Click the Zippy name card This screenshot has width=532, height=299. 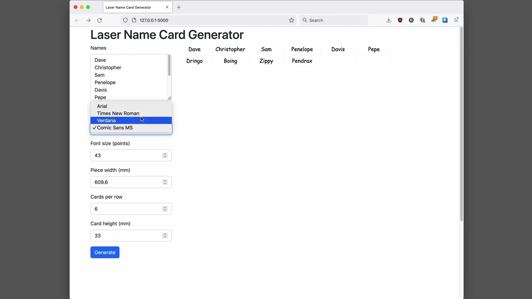point(266,61)
